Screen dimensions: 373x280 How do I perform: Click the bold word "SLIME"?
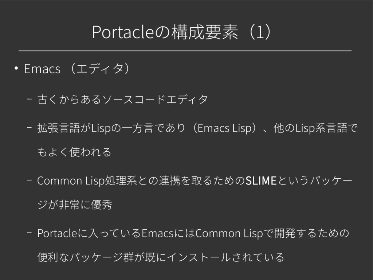click(261, 180)
